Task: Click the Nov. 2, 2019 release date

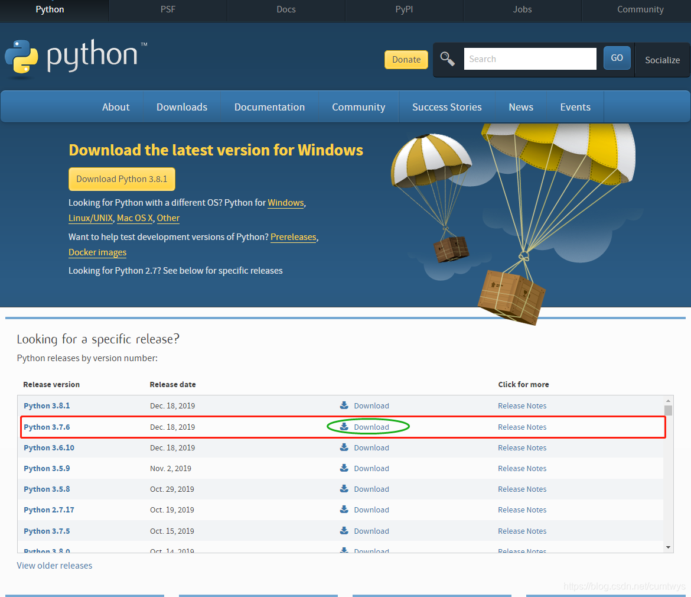Action: [x=171, y=468]
